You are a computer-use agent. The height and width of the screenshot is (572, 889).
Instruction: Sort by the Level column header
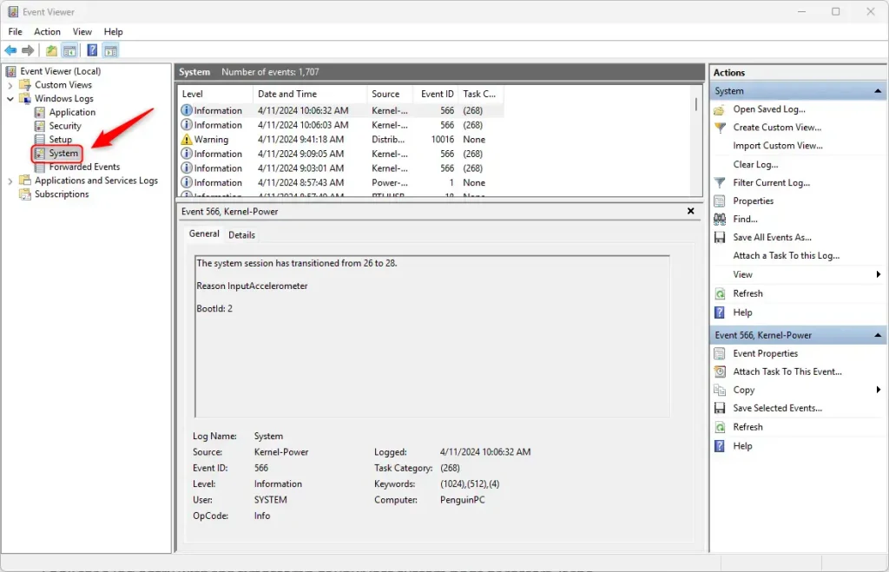[215, 94]
